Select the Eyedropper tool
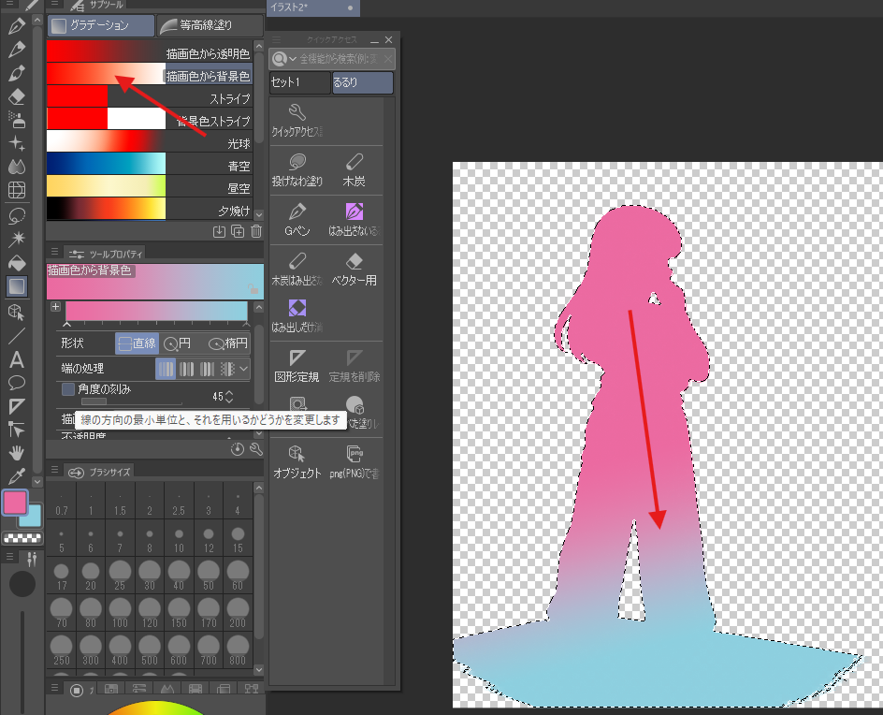The image size is (883, 715). coord(16,476)
